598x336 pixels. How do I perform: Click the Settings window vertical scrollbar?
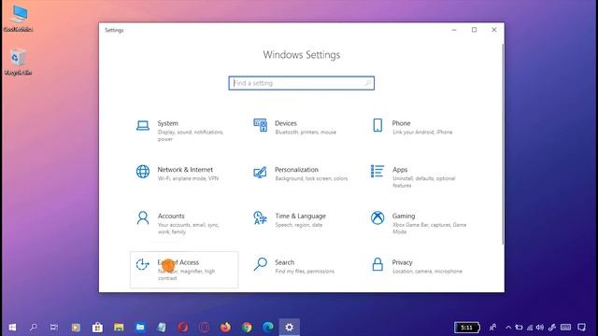[503, 145]
